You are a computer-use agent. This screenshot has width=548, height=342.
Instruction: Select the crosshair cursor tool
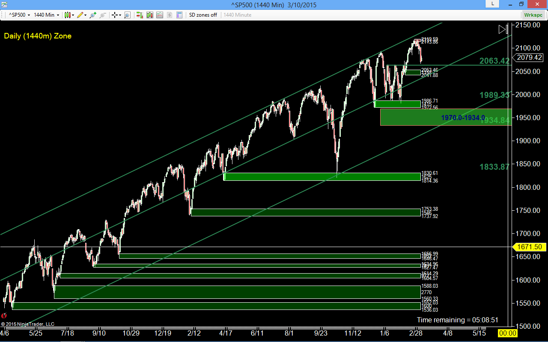pyautogui.click(x=115, y=15)
